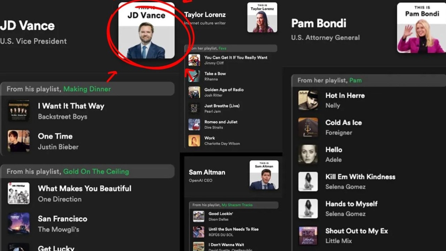
Task: Open the "This is JD Vance" playlist cover
Action: [146, 30]
